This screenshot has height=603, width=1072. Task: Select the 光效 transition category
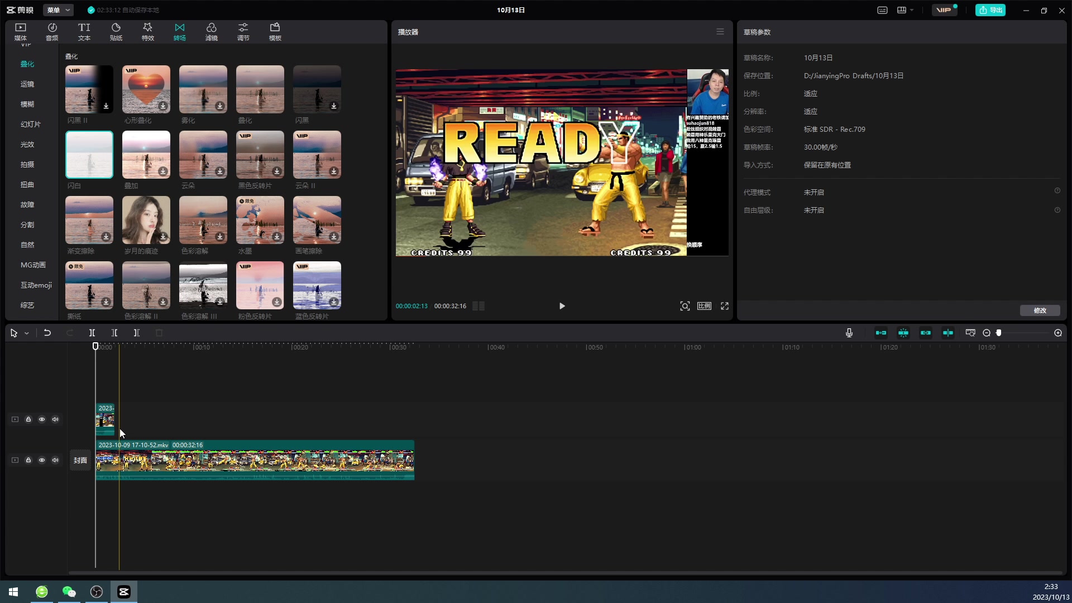tap(27, 144)
